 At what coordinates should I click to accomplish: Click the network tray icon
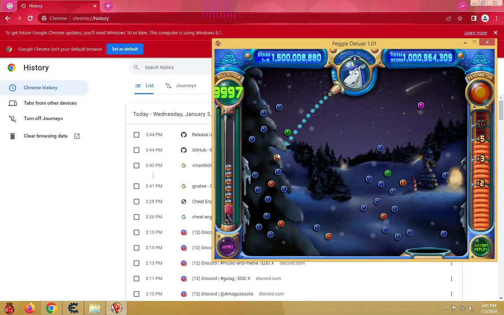click(462, 308)
